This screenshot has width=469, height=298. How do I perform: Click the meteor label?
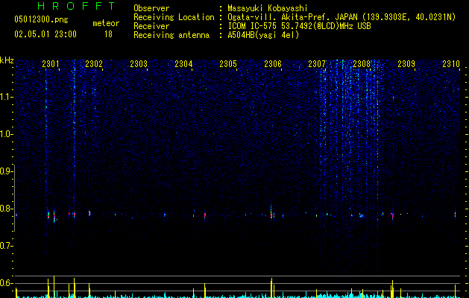click(x=106, y=23)
